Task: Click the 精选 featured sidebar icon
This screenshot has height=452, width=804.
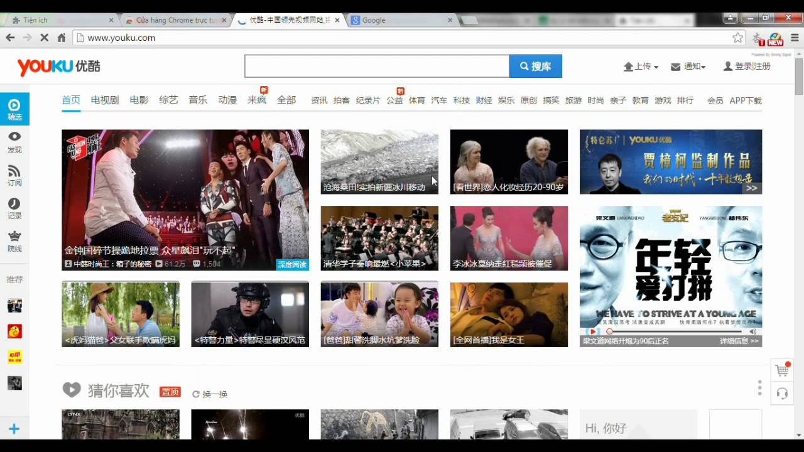Action: [14, 109]
